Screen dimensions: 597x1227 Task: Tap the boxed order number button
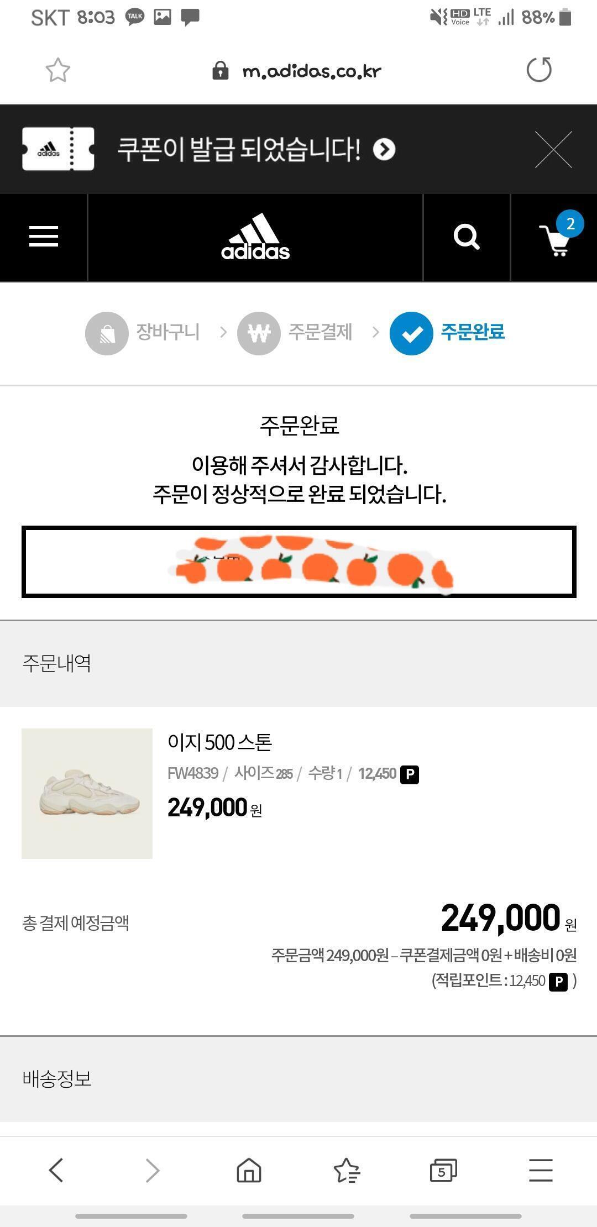pyautogui.click(x=298, y=562)
